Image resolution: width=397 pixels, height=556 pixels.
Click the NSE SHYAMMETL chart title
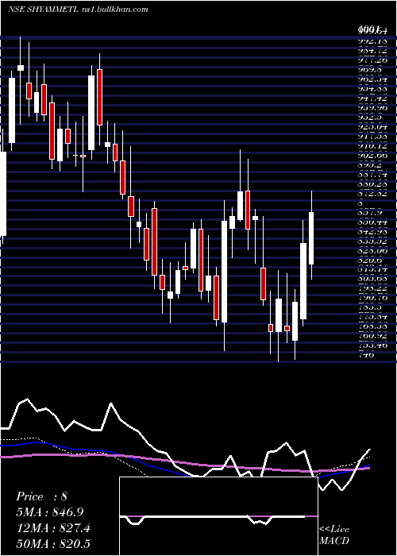42,10
